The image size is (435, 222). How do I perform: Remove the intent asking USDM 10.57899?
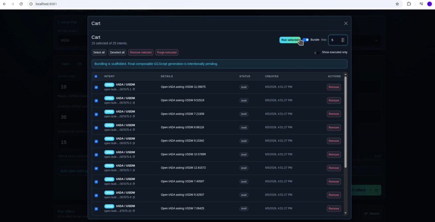(334, 154)
